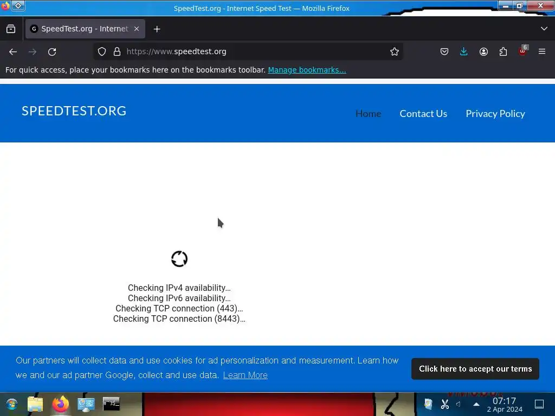
Task: Reload the SpeedTest.org page
Action: point(52,51)
